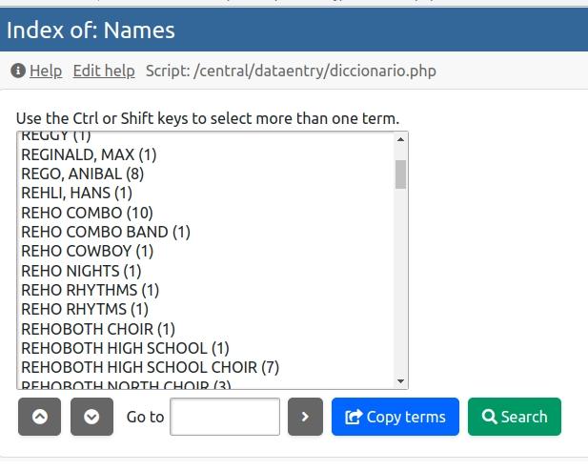Focus the Go to text field

[x=225, y=417]
